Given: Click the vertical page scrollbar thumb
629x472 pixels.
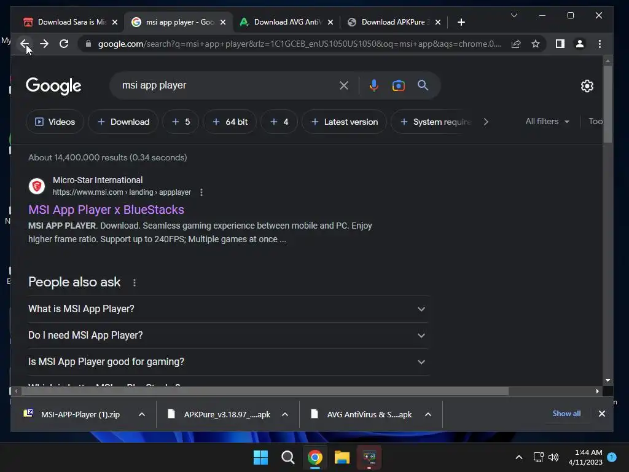Looking at the screenshot, I should [x=608, y=104].
